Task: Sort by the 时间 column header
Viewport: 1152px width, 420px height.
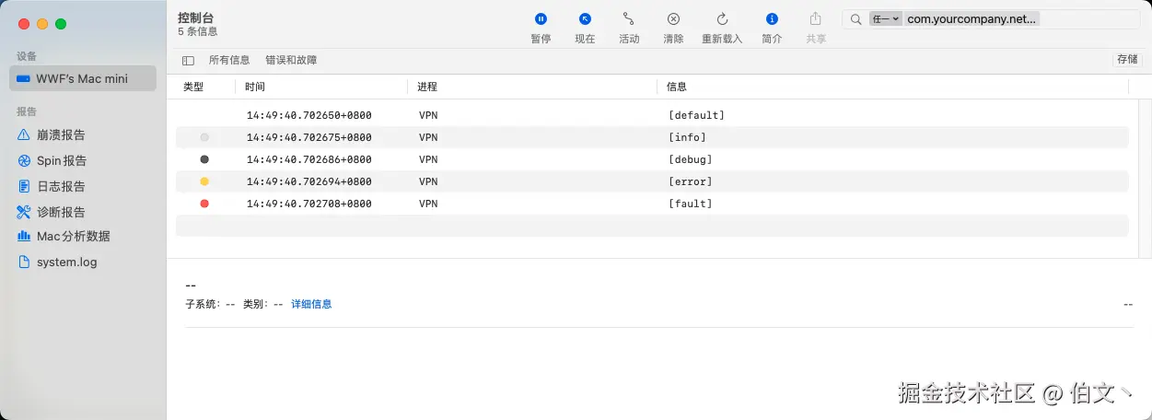Action: 255,87
